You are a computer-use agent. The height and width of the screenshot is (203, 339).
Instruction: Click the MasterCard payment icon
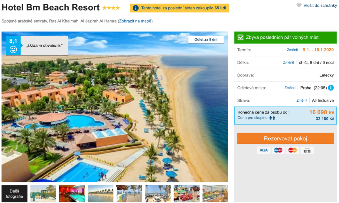pyautogui.click(x=292, y=150)
